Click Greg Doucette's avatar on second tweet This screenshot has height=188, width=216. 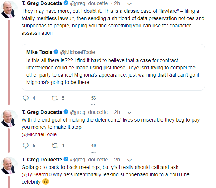click(9, 118)
